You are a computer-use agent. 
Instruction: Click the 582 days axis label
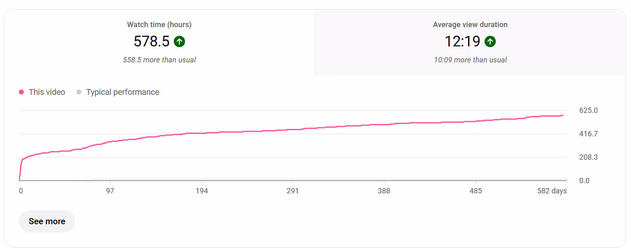(553, 191)
